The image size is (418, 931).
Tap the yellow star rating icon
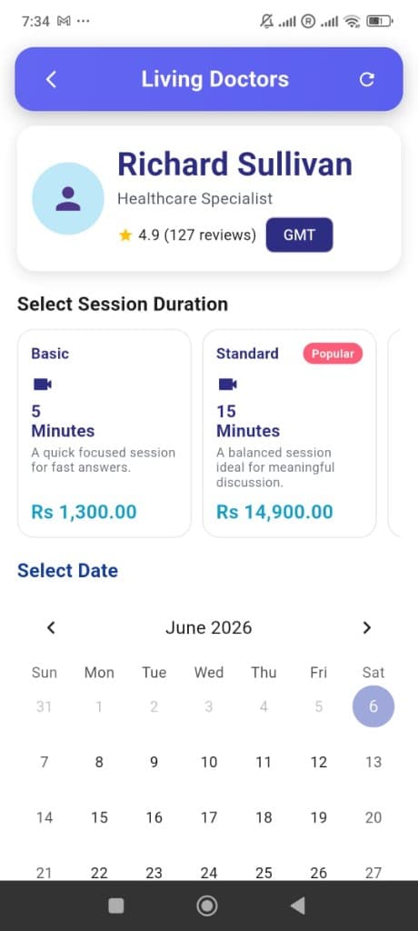pos(124,235)
